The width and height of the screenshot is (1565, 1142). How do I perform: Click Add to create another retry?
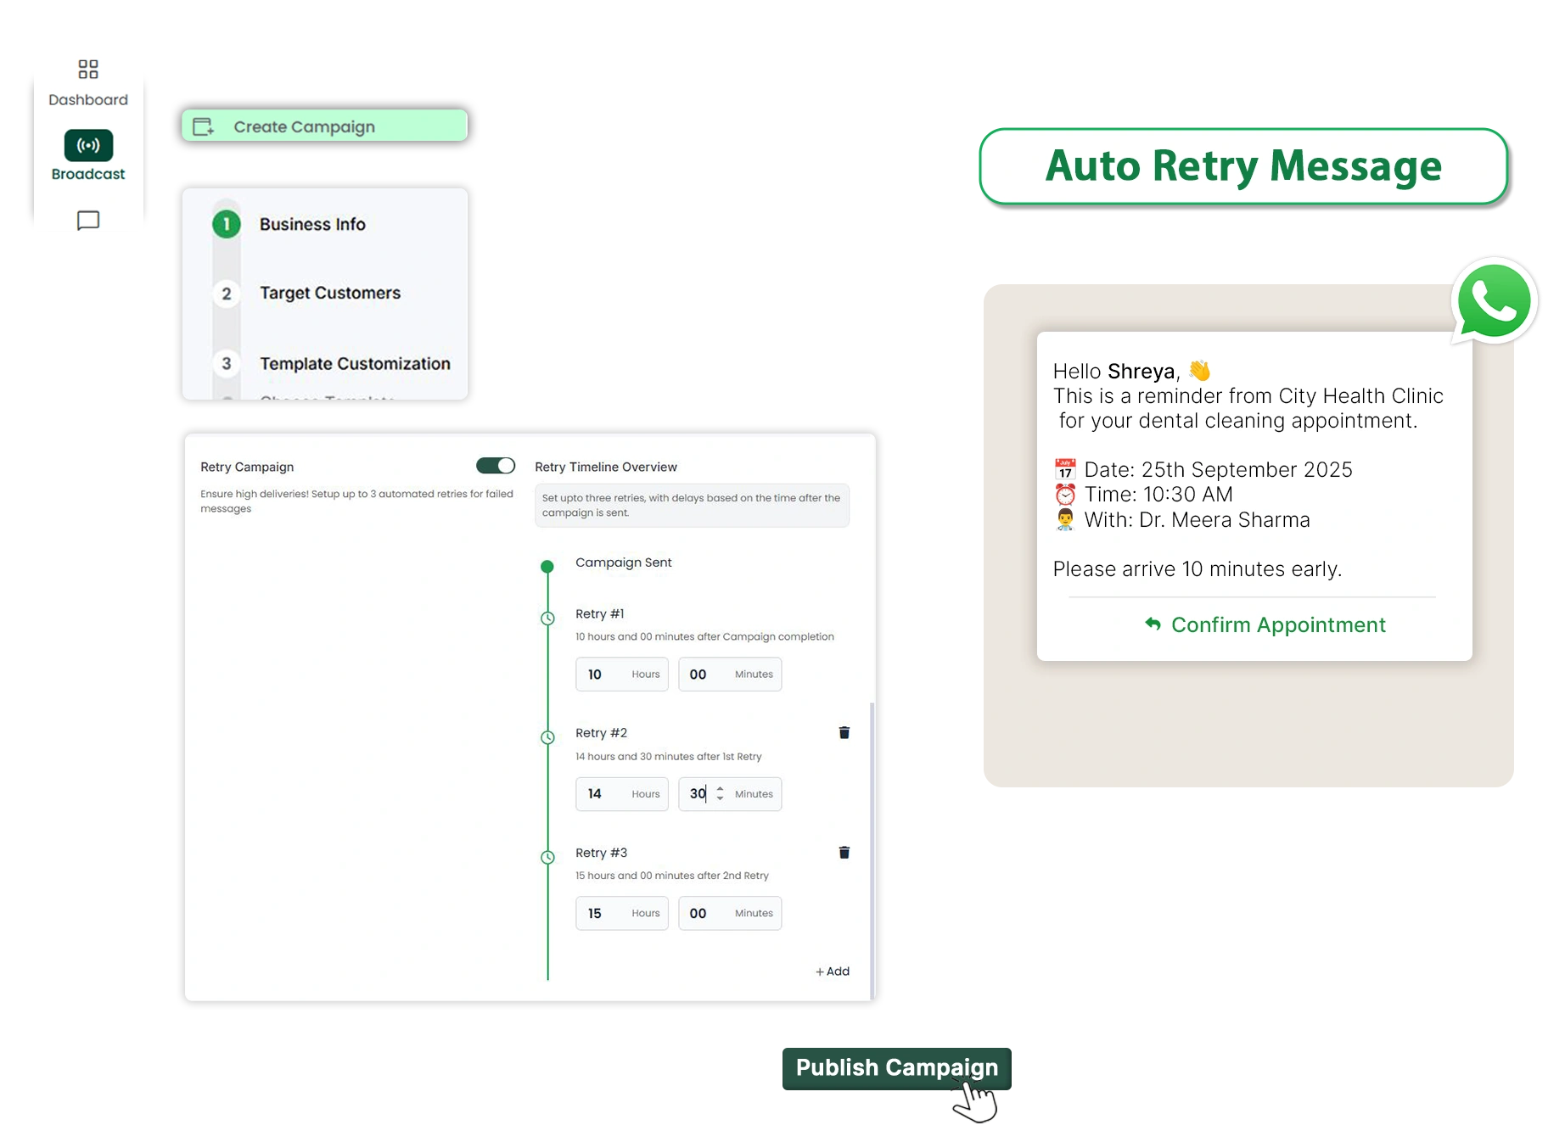(x=832, y=971)
